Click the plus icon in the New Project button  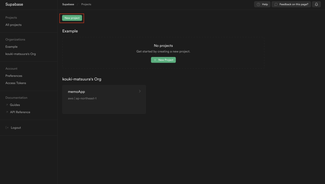click(x=155, y=60)
